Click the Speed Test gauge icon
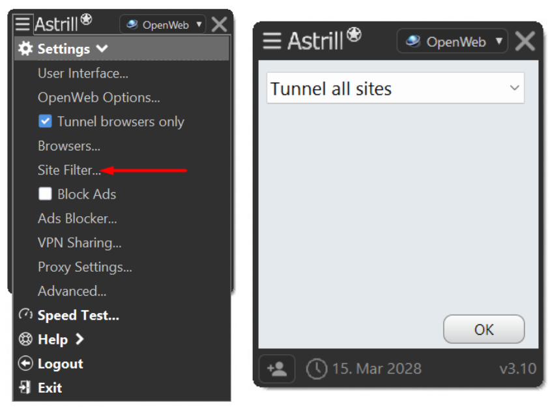The height and width of the screenshot is (407, 550). [x=25, y=314]
